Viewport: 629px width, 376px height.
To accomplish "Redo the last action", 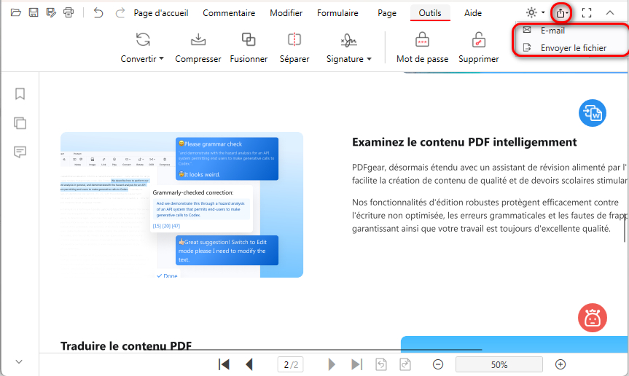I will 120,13.
